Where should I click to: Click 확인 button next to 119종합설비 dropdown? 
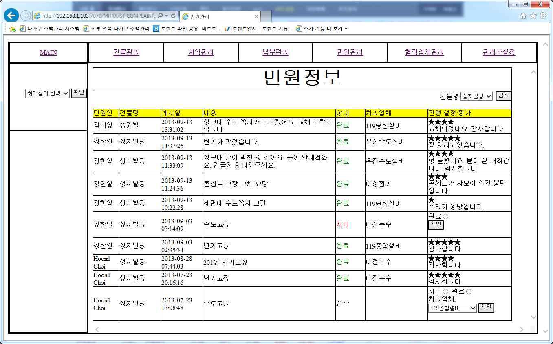(x=486, y=307)
